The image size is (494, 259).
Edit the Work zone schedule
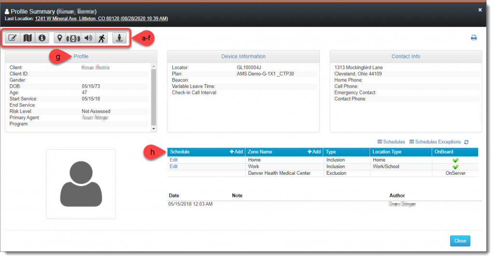tap(174, 167)
